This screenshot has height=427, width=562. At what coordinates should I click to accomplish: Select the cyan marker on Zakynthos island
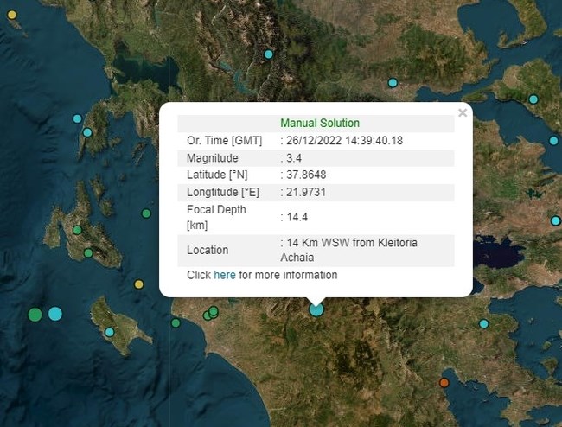click(x=109, y=332)
